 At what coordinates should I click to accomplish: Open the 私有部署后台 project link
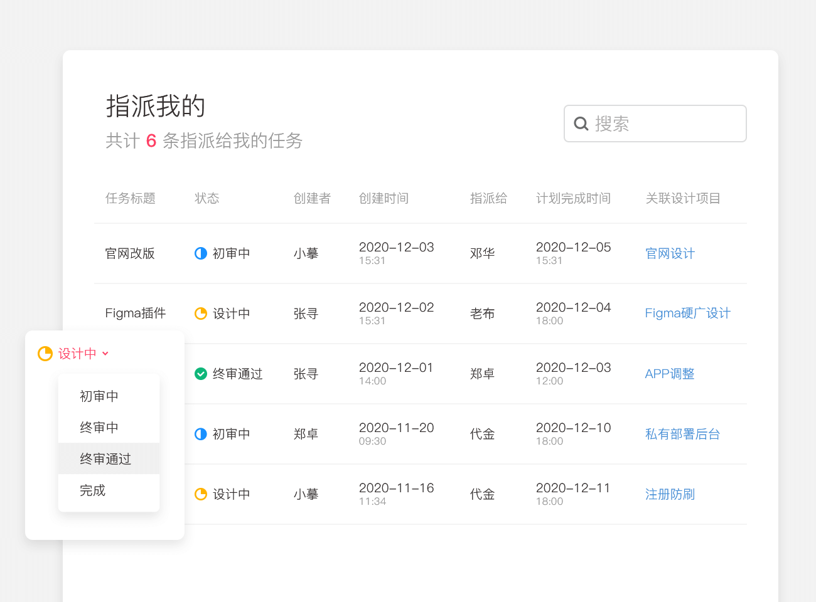(x=682, y=434)
